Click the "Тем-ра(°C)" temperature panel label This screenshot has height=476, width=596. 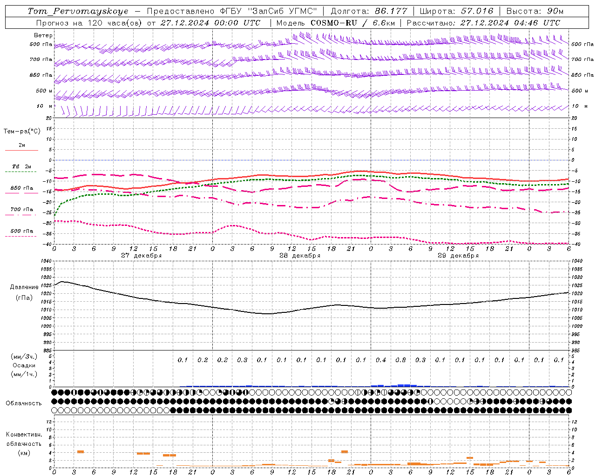[22, 131]
